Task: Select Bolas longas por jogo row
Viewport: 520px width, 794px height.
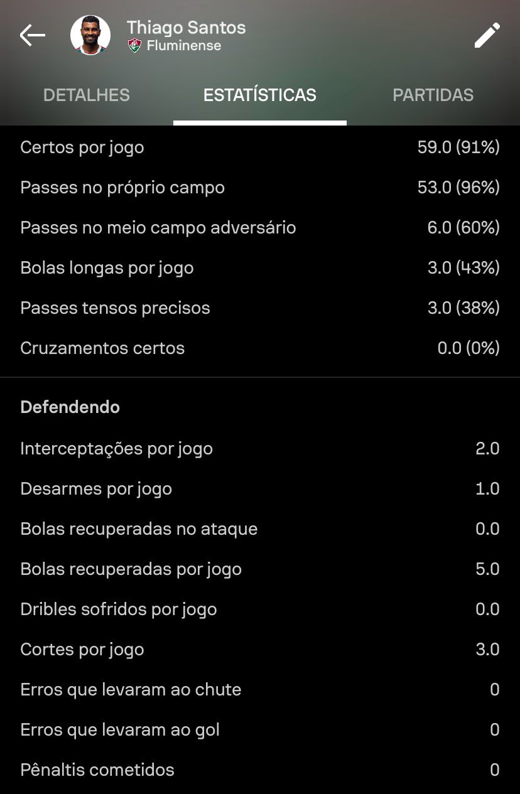Action: (260, 268)
